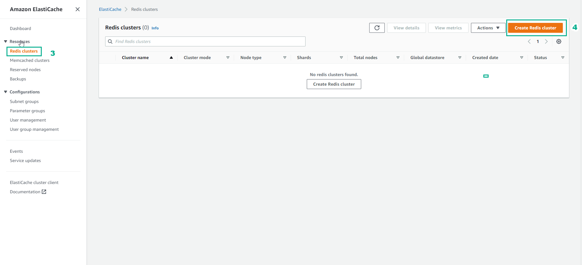Go to User management
Screen dimensions: 582x265
coord(28,120)
